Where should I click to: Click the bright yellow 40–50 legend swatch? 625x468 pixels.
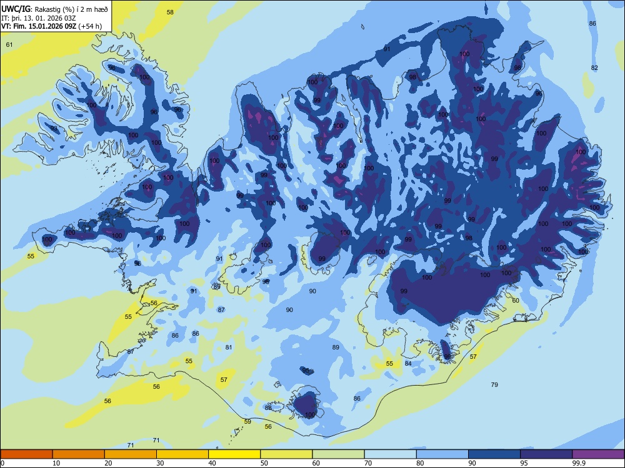(234, 454)
